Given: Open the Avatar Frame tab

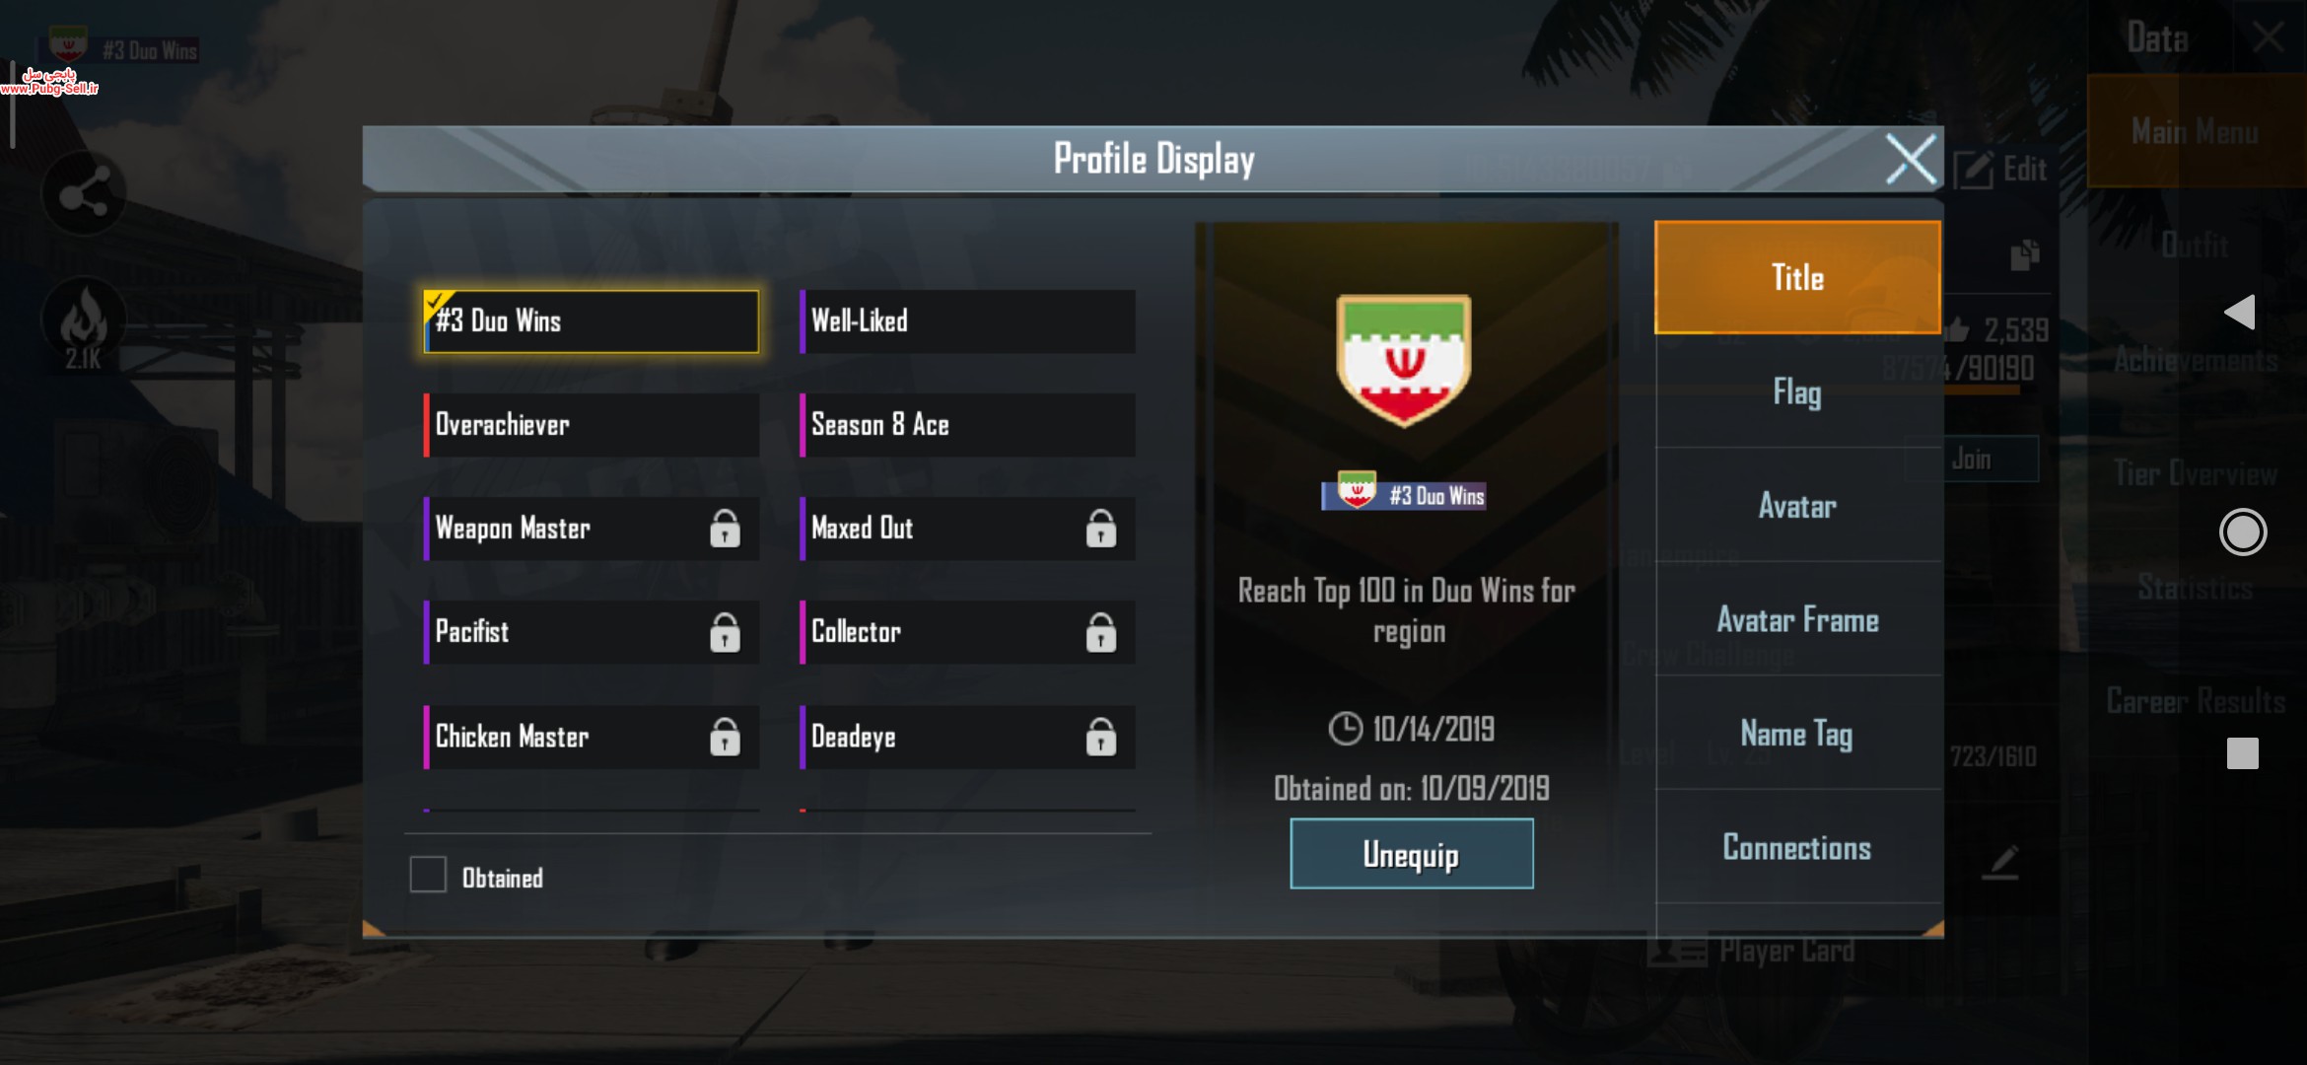Looking at the screenshot, I should click(x=1798, y=619).
